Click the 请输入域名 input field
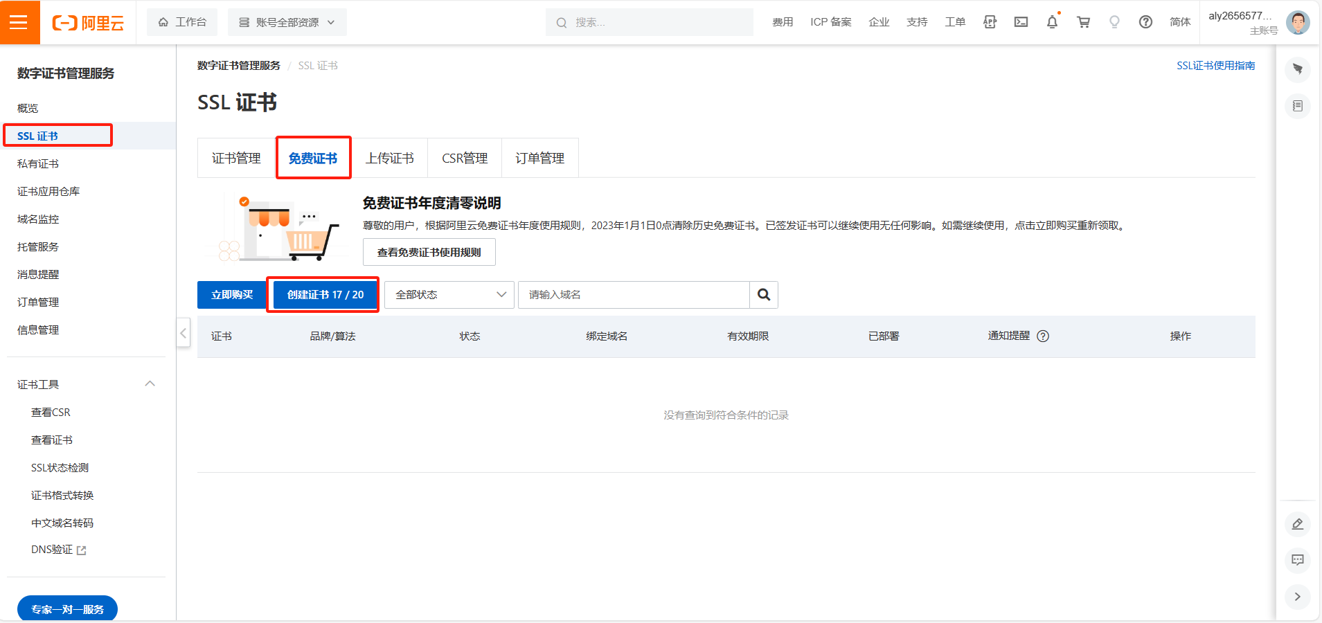The width and height of the screenshot is (1322, 623). click(634, 295)
